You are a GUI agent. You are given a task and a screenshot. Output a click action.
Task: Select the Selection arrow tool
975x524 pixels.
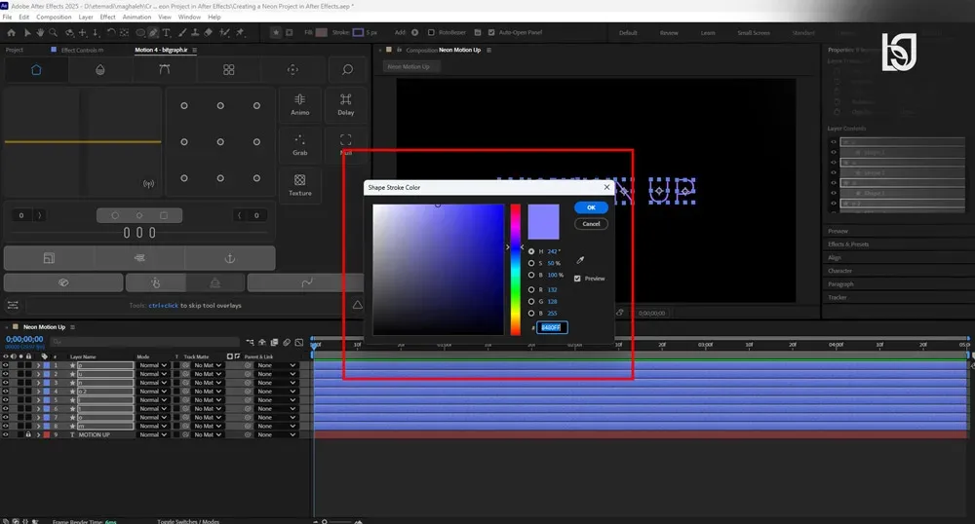coord(27,32)
